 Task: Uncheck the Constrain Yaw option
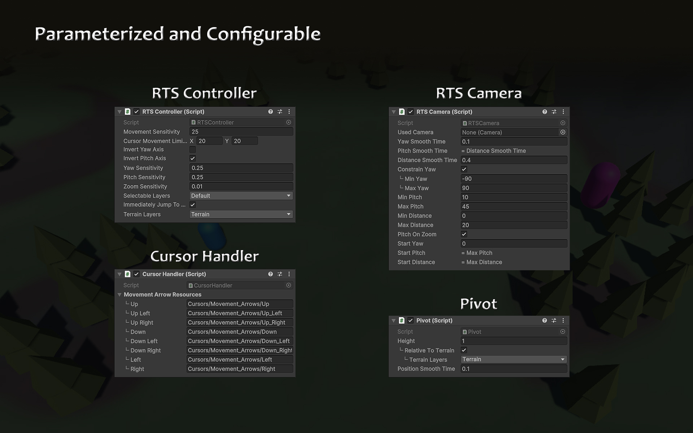(x=464, y=169)
